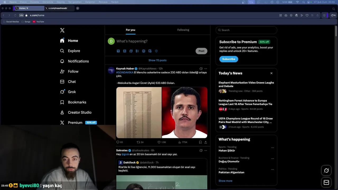
Task: Open the El Mencho photo thumbnail
Action: click(x=185, y=113)
